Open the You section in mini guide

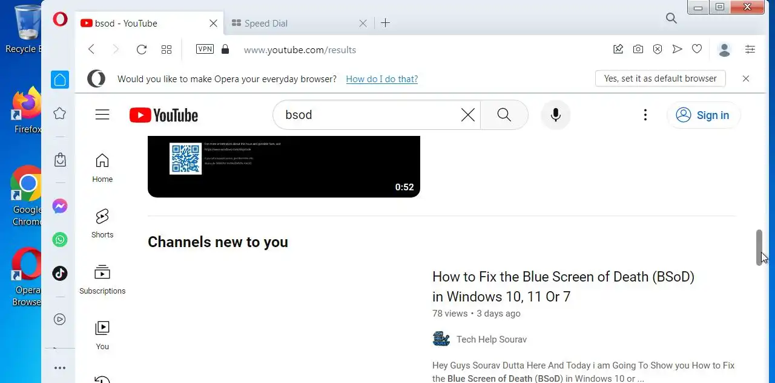(102, 335)
